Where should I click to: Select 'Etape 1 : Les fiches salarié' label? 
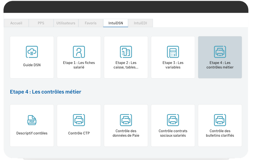(79, 65)
